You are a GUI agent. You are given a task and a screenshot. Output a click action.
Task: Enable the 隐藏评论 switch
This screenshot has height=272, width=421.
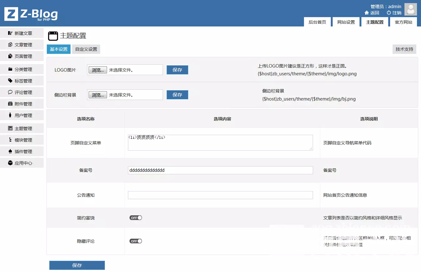click(135, 241)
